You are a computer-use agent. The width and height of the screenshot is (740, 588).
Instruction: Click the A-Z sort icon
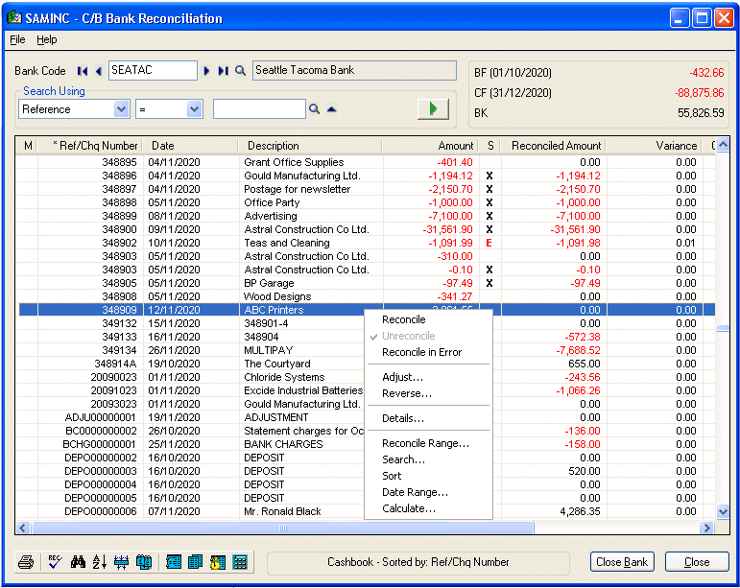(100, 562)
